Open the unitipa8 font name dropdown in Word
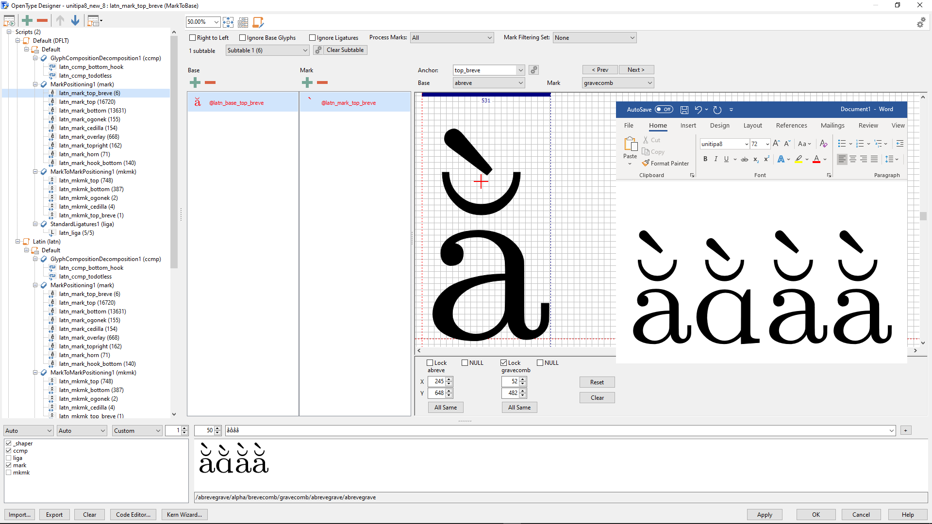The height and width of the screenshot is (524, 932). [x=746, y=144]
